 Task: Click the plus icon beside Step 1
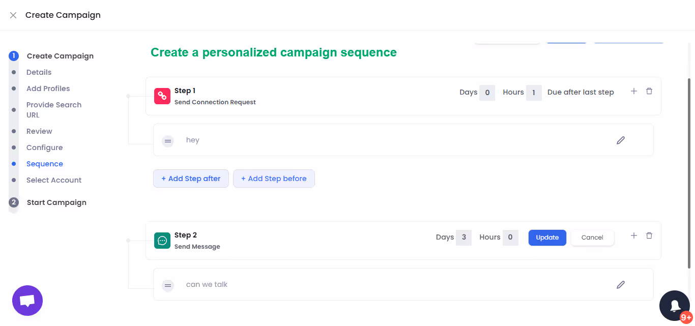(x=634, y=91)
